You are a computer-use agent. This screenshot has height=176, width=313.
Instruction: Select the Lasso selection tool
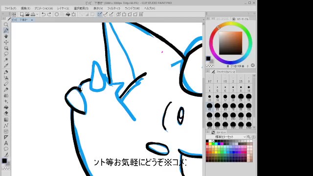click(6, 54)
